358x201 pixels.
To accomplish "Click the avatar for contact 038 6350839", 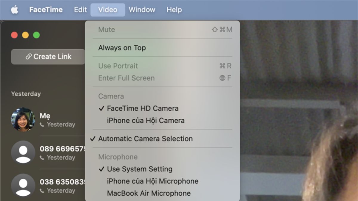I will tap(23, 185).
